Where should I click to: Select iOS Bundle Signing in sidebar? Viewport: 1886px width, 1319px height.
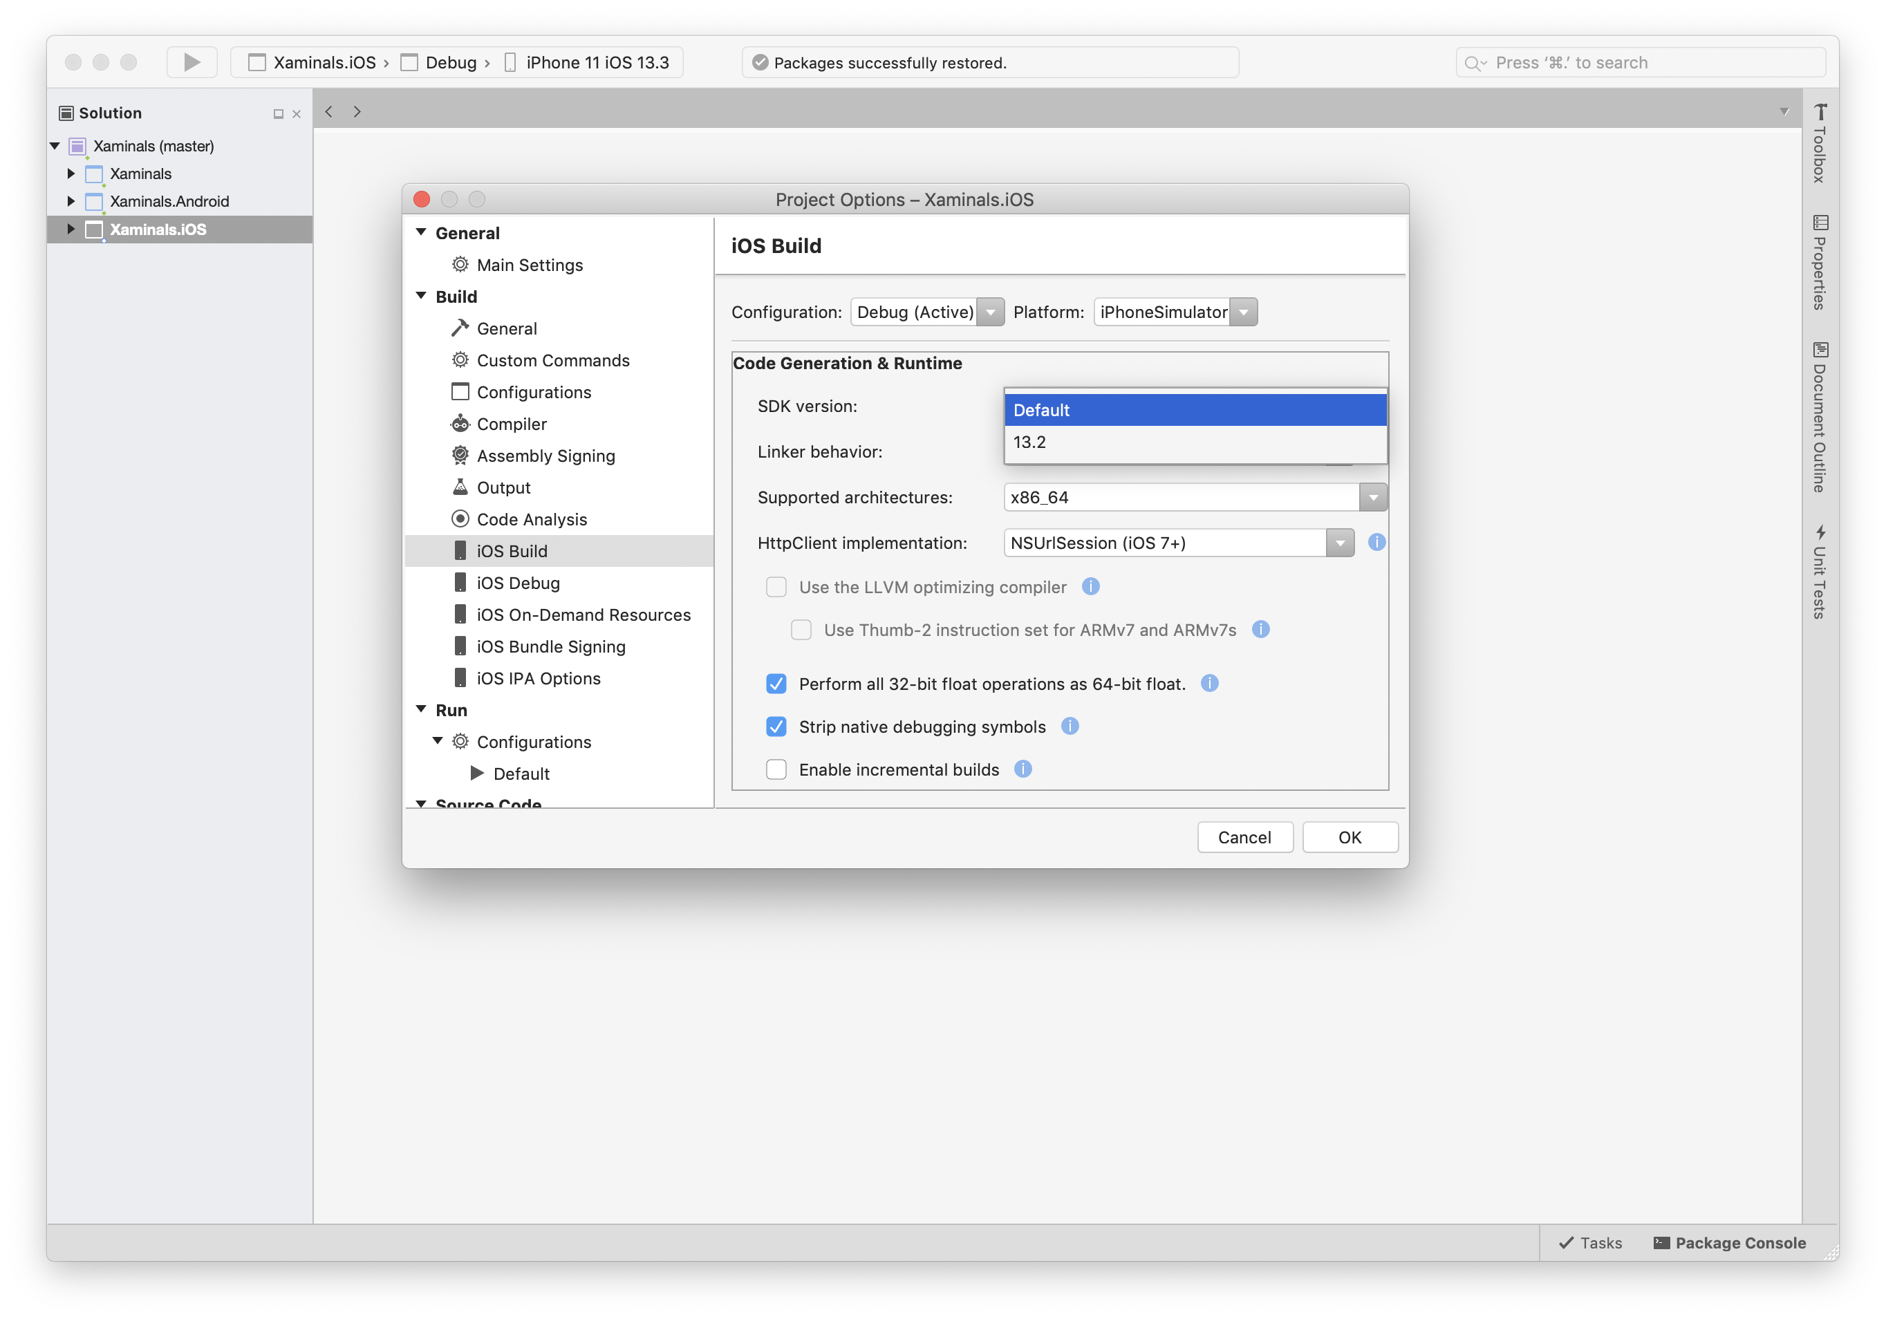[x=550, y=646]
